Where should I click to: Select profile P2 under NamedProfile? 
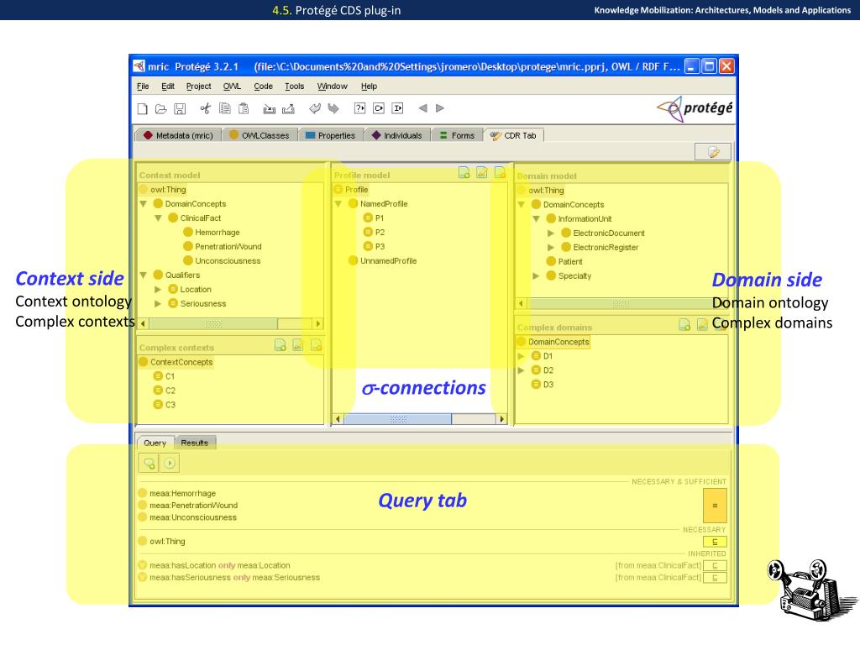(374, 233)
